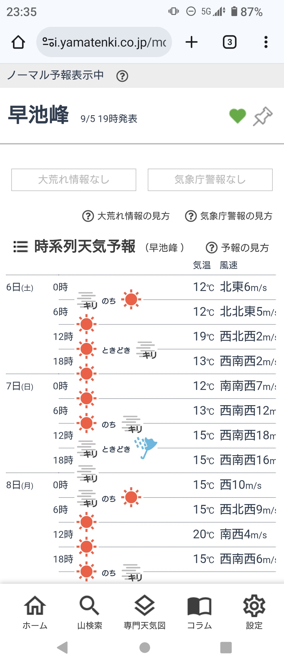Screen dimensions: 284x663
Task: Open the tab switcher showing 3 tabs
Action: point(230,42)
